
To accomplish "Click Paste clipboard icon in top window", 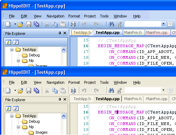I will 63,24.
